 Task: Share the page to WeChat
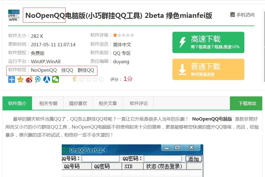[55, 80]
